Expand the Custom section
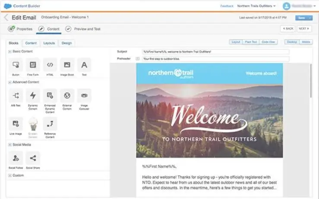The height and width of the screenshot is (199, 319). 9,176
